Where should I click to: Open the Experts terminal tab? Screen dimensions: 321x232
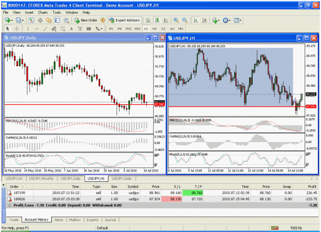92,220
